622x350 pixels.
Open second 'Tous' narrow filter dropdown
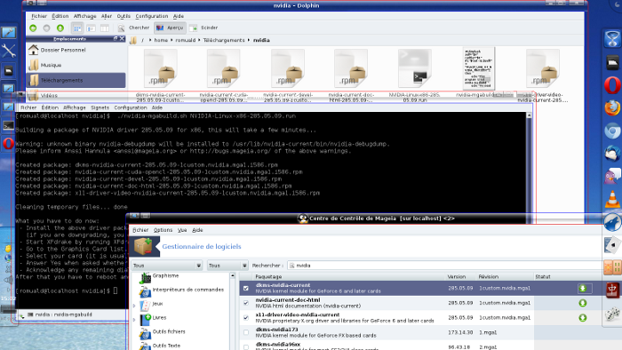[x=227, y=266]
